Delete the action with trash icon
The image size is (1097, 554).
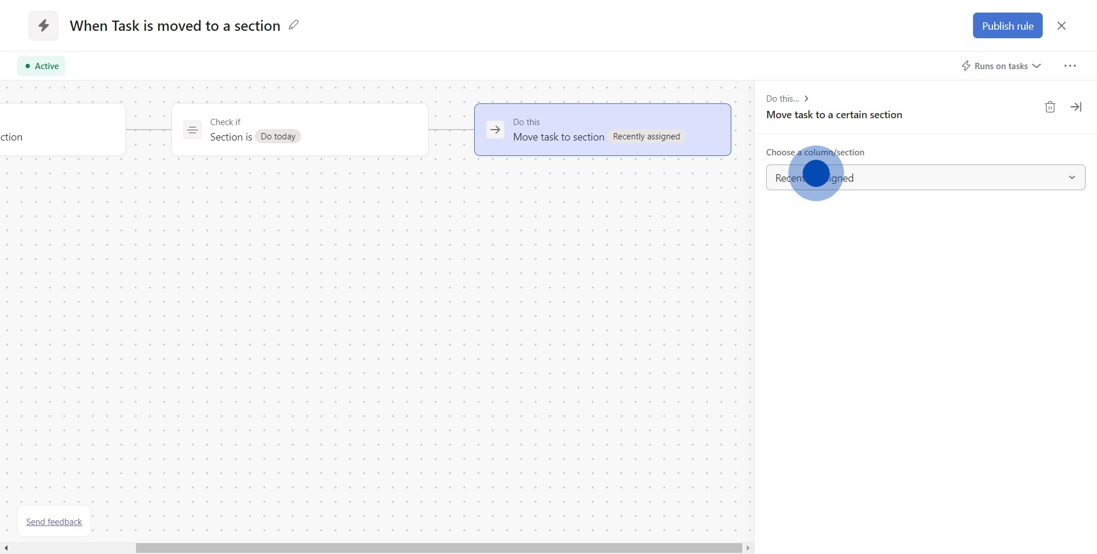(x=1050, y=107)
